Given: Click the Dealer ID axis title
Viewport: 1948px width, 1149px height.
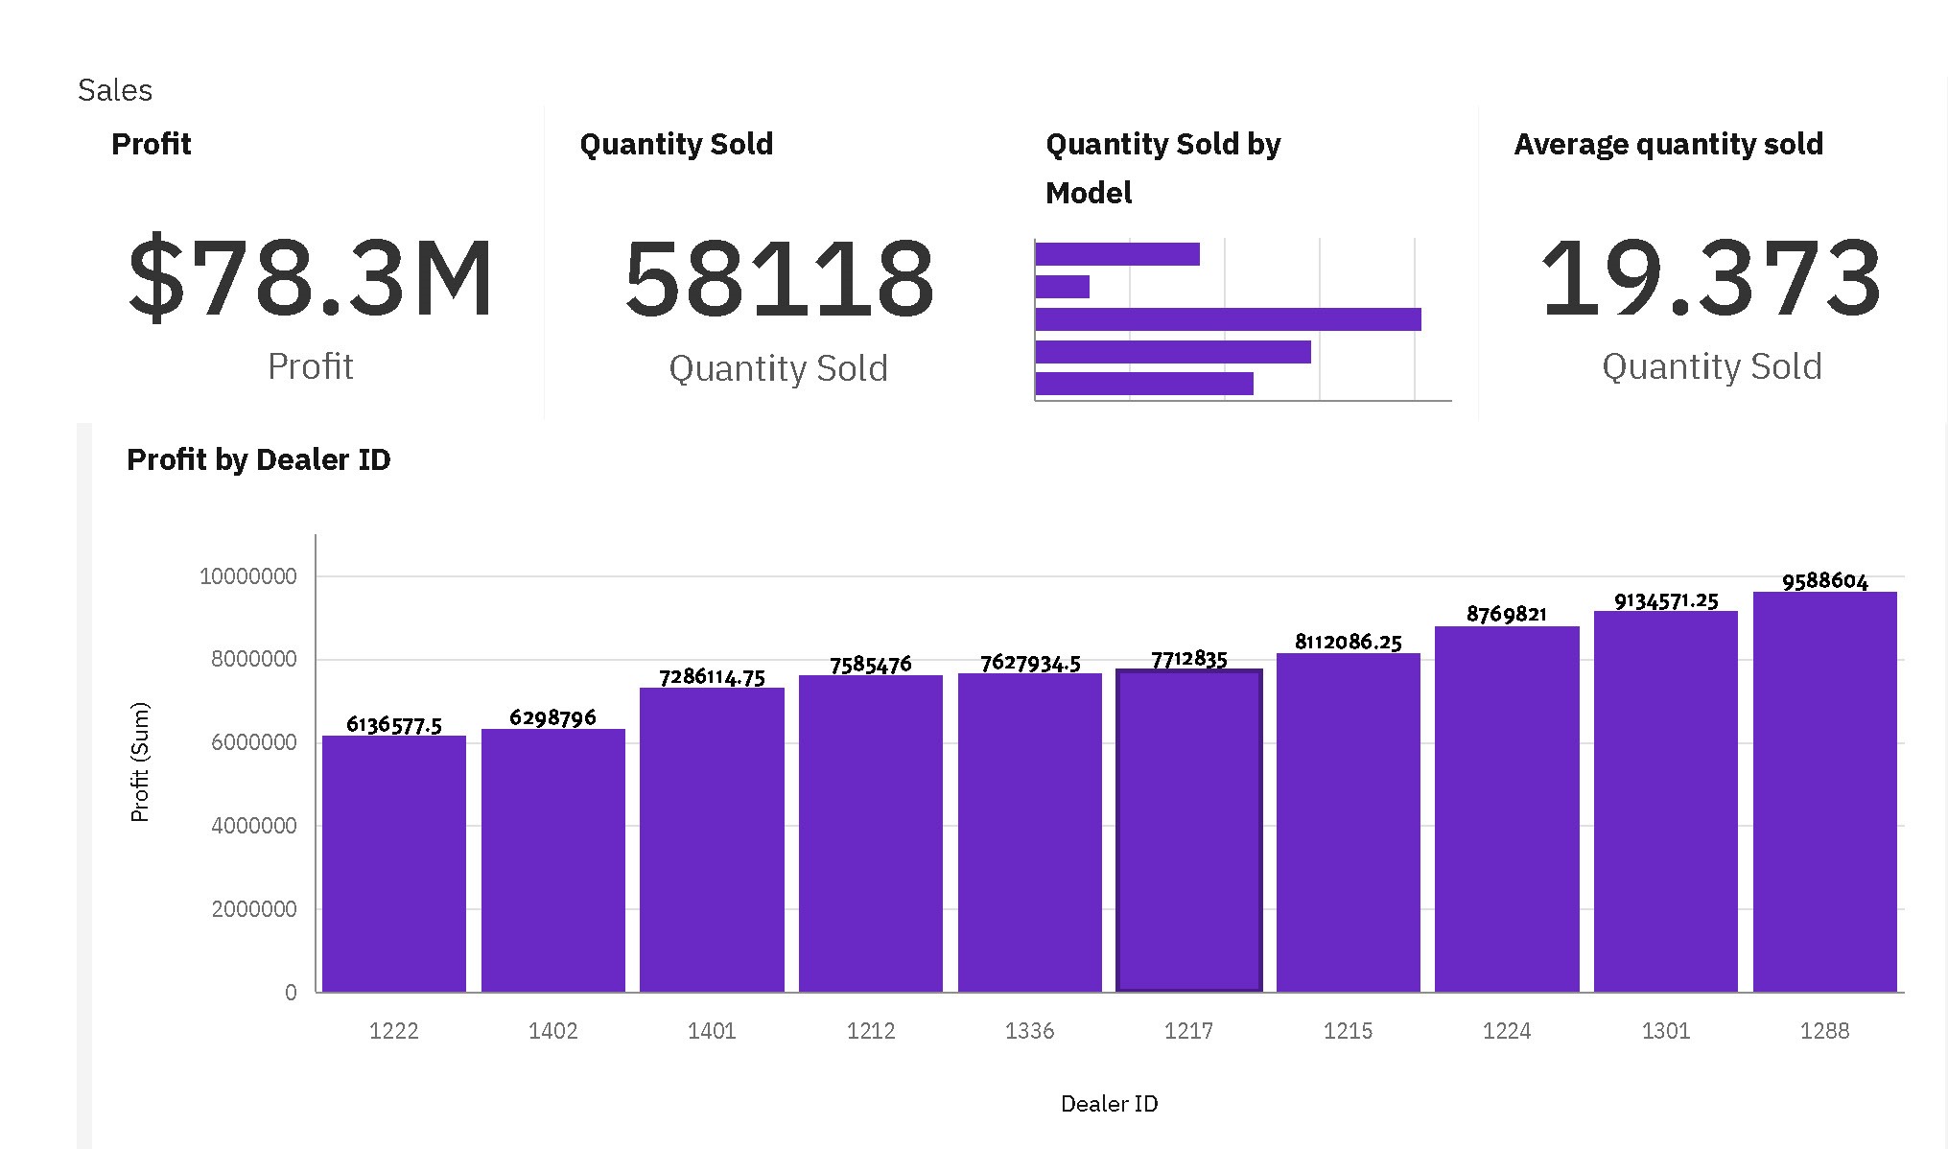Looking at the screenshot, I should point(1109,1104).
